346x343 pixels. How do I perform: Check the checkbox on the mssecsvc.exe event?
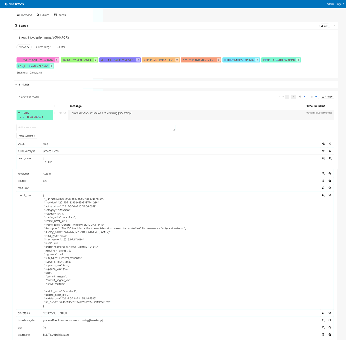(56, 113)
